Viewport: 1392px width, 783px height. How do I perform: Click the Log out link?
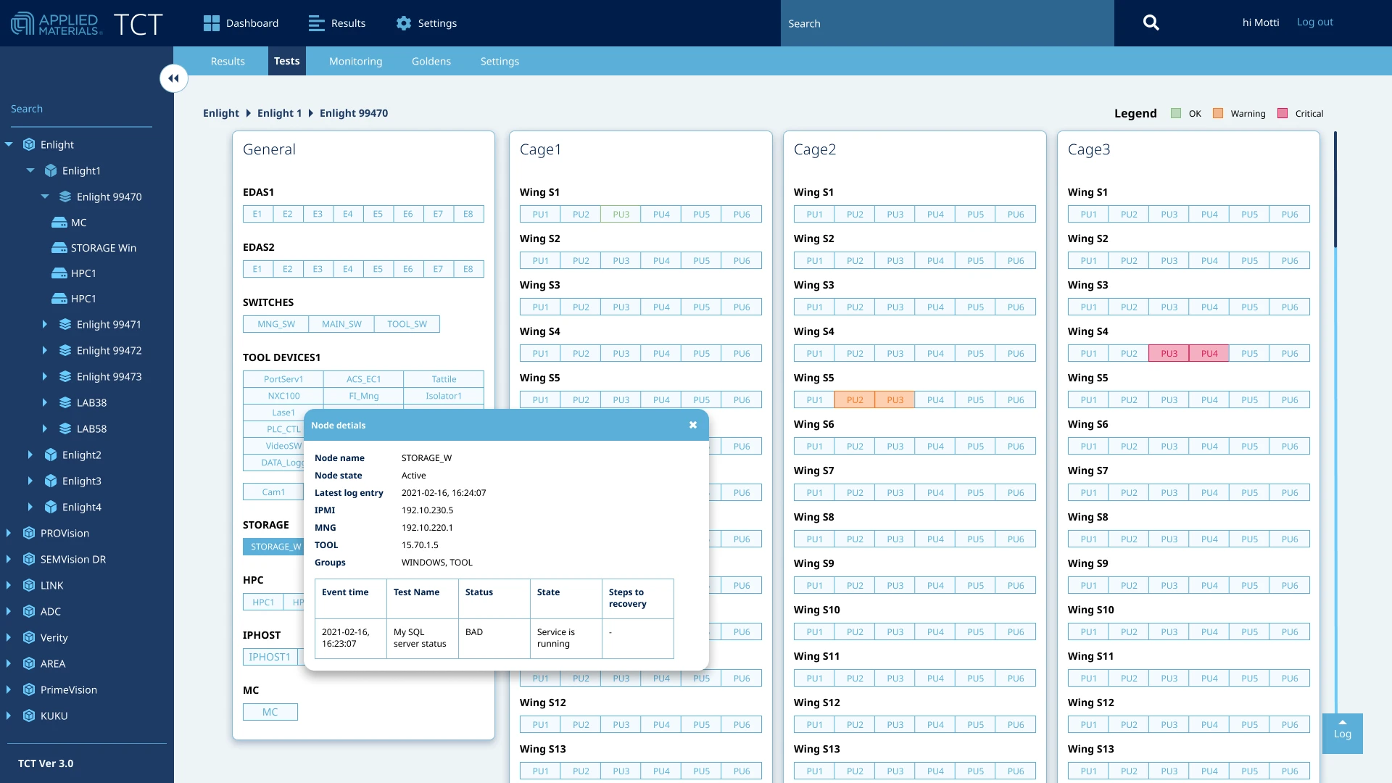click(1314, 22)
